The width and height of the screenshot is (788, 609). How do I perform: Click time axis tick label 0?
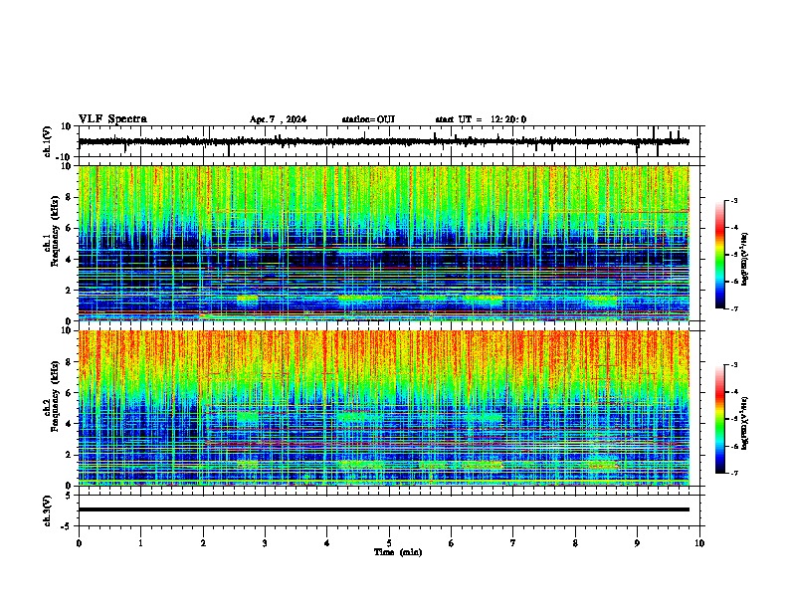79,543
